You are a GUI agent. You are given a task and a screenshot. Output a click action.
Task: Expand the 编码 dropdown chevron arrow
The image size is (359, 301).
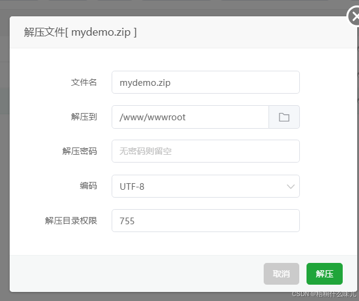tap(291, 186)
